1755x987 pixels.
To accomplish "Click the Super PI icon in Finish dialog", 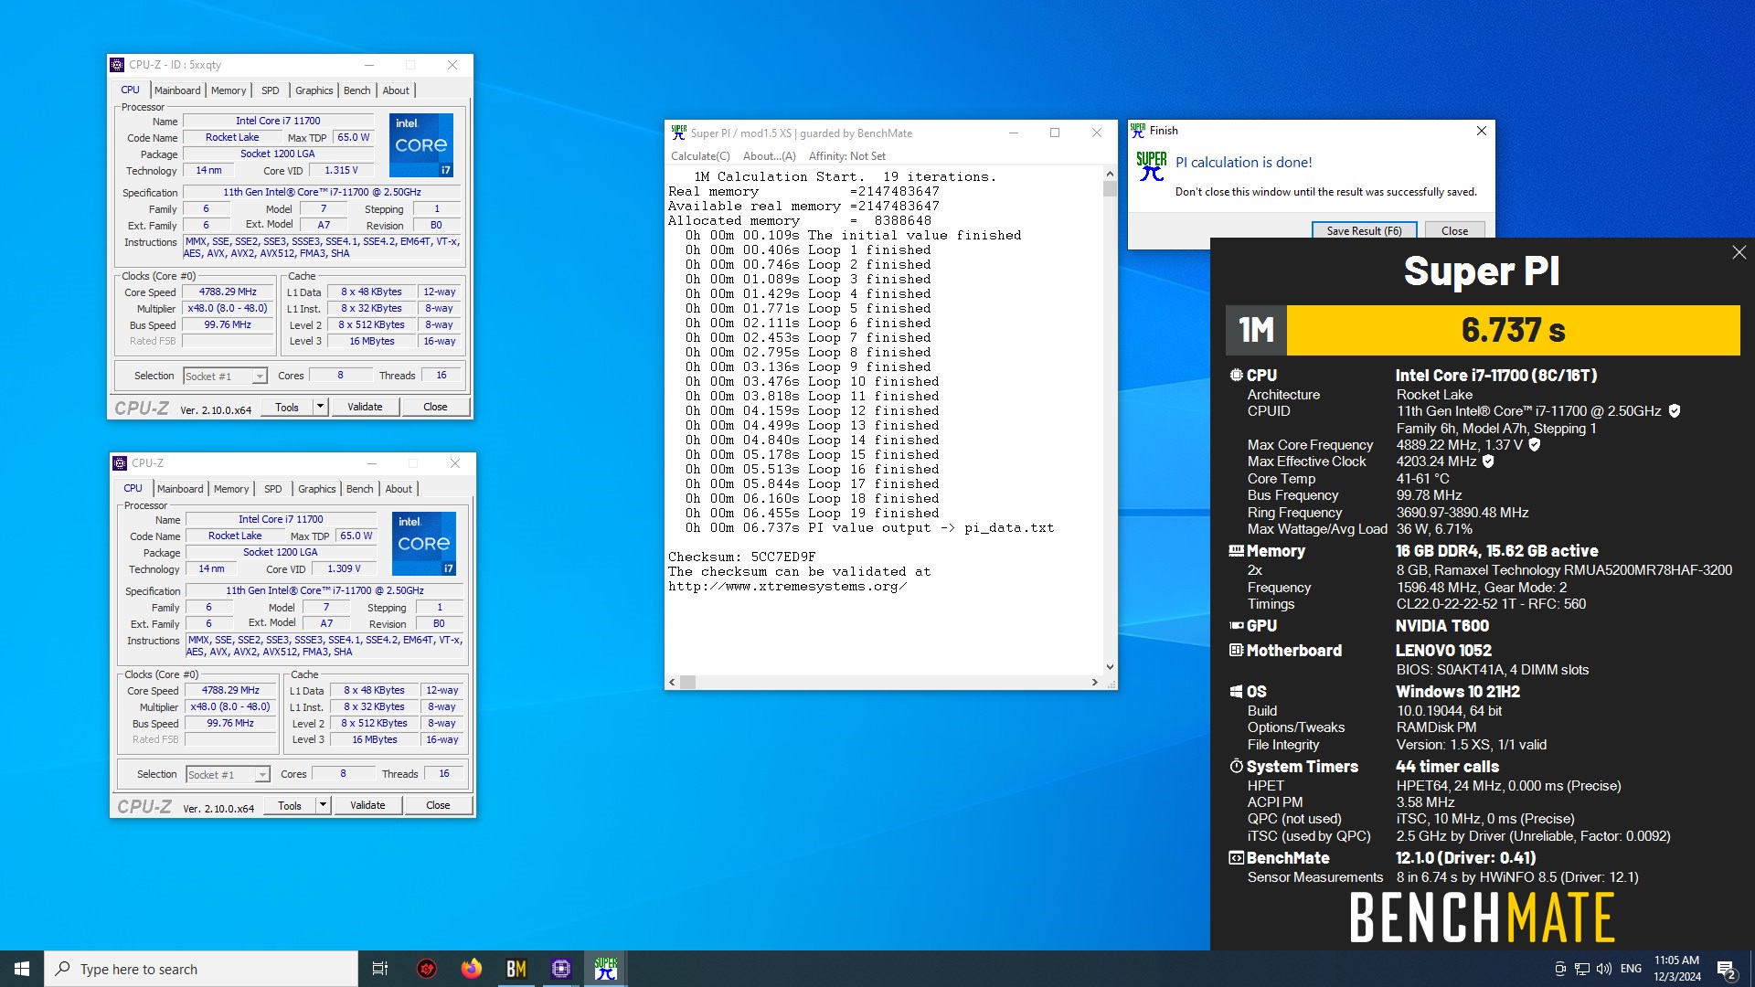I will click(1152, 166).
